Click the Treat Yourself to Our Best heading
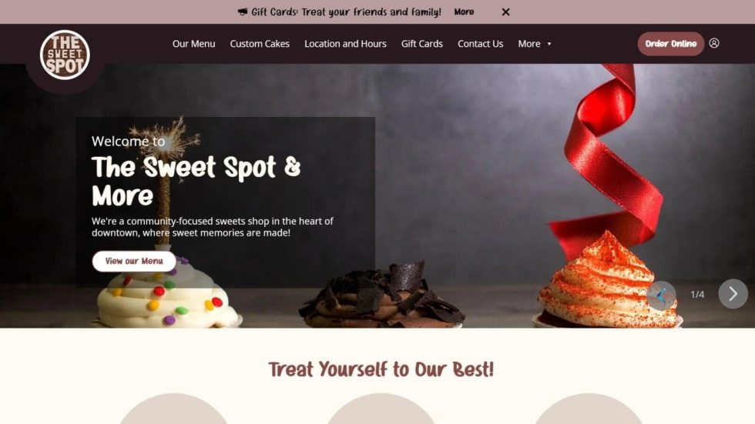755x424 pixels. click(x=381, y=369)
